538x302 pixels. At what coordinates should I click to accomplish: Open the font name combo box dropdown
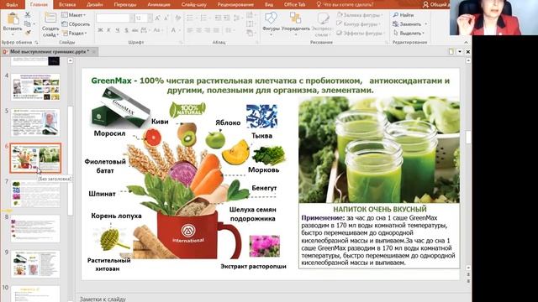132,18
